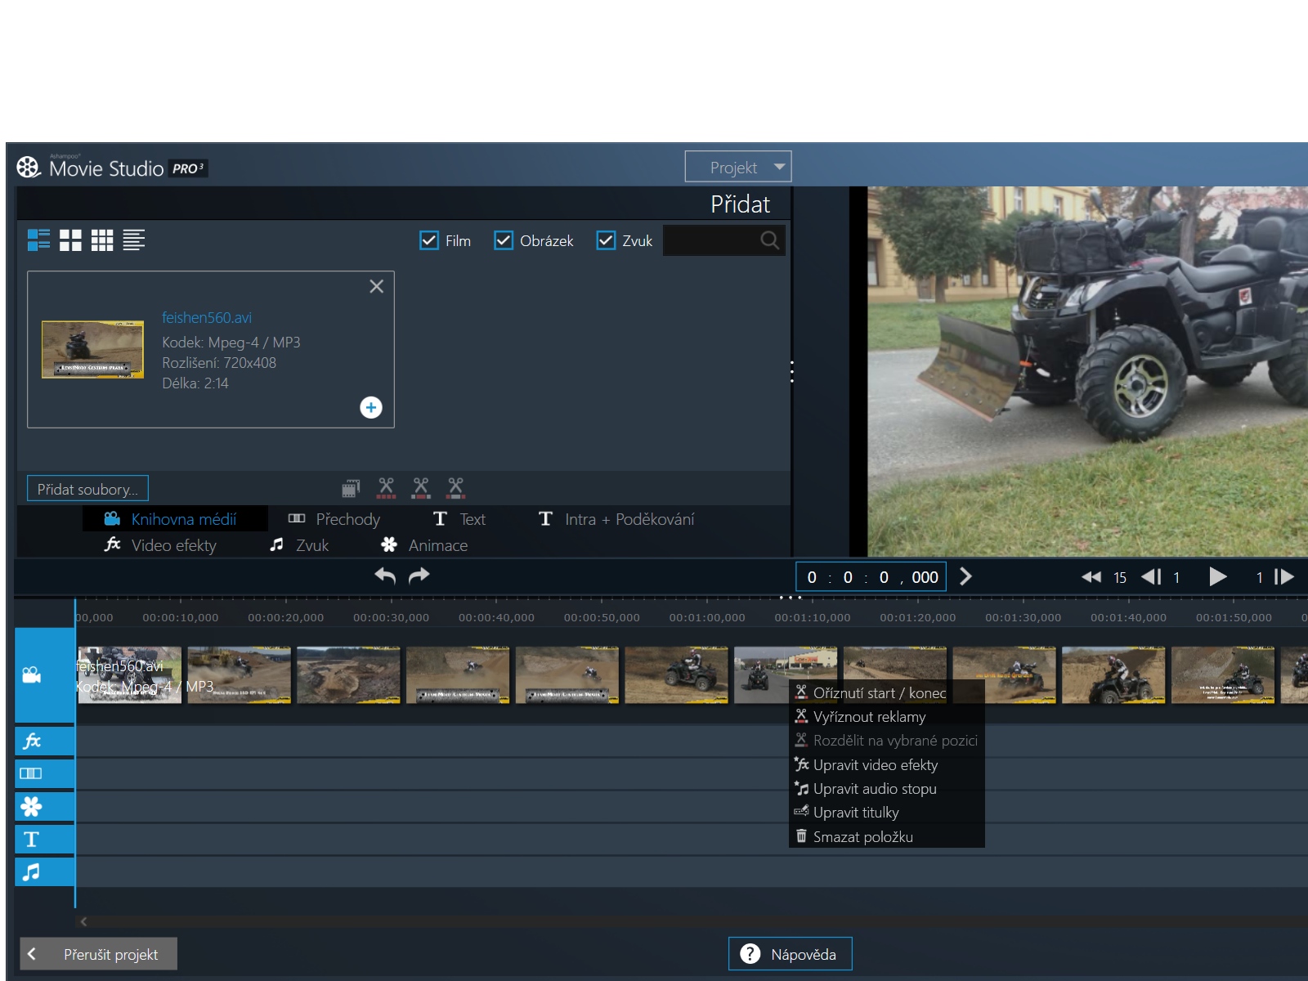Click the arrow next to the timecode field
The width and height of the screenshot is (1308, 981).
click(965, 577)
